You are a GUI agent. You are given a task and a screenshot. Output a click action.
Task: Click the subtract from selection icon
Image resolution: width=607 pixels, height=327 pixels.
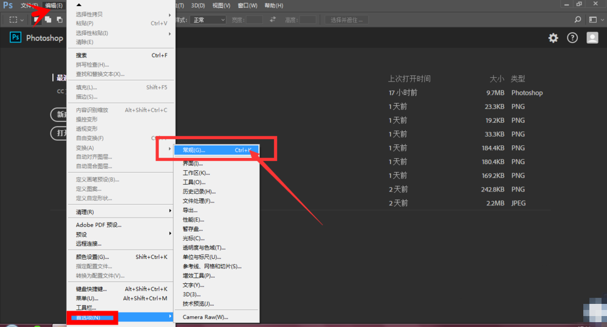[x=59, y=19]
